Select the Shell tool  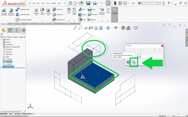pos(82,20)
